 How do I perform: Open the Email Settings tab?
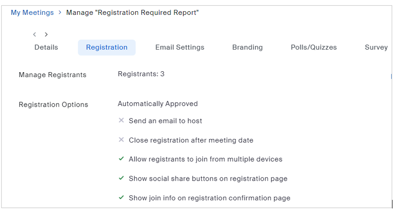179,48
